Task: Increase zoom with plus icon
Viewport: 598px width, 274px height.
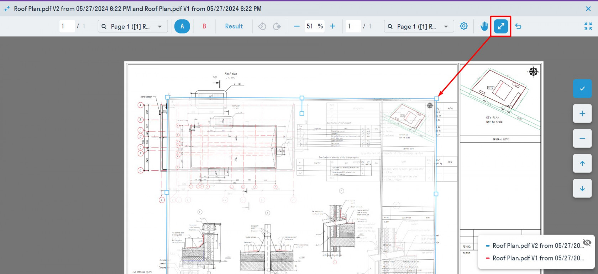Action: click(332, 26)
